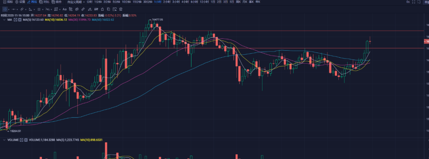Open the 对比 compare feature
Image resolution: width=429 pixels, height=159 pixels.
(x=44, y=2)
